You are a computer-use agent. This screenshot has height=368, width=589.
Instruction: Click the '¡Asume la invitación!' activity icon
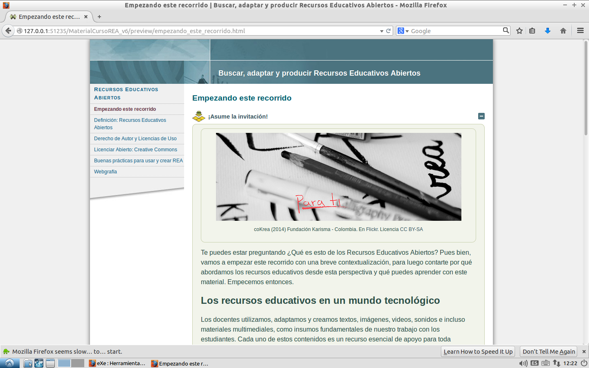click(199, 116)
